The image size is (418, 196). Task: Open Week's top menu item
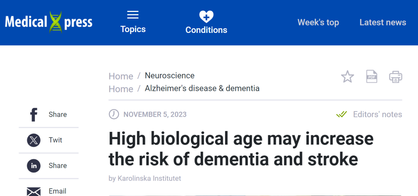(318, 22)
